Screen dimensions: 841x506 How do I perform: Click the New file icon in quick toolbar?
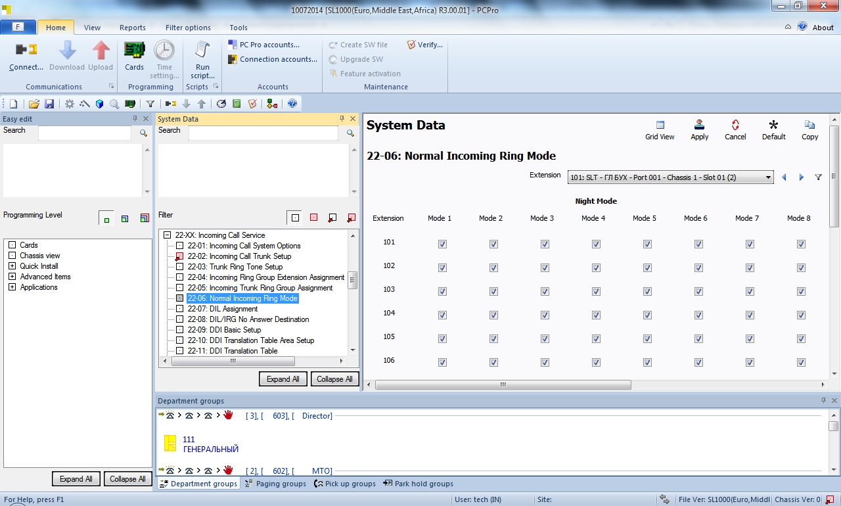coord(13,104)
